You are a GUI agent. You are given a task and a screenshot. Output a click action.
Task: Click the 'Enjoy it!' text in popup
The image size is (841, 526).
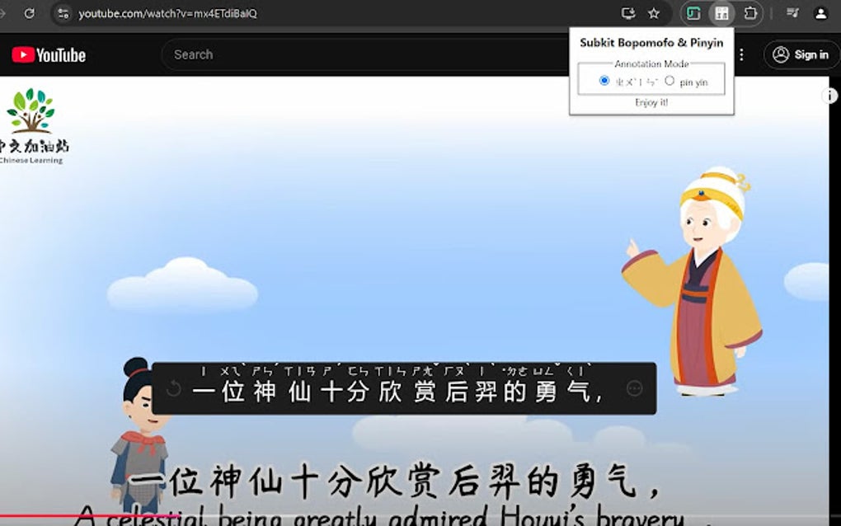pyautogui.click(x=651, y=102)
